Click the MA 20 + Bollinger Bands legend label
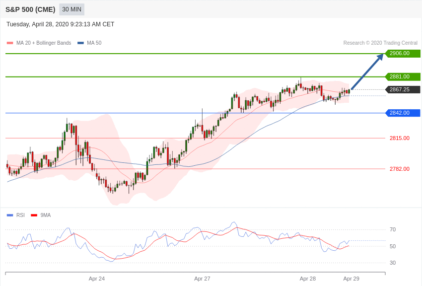 [x=44, y=43]
